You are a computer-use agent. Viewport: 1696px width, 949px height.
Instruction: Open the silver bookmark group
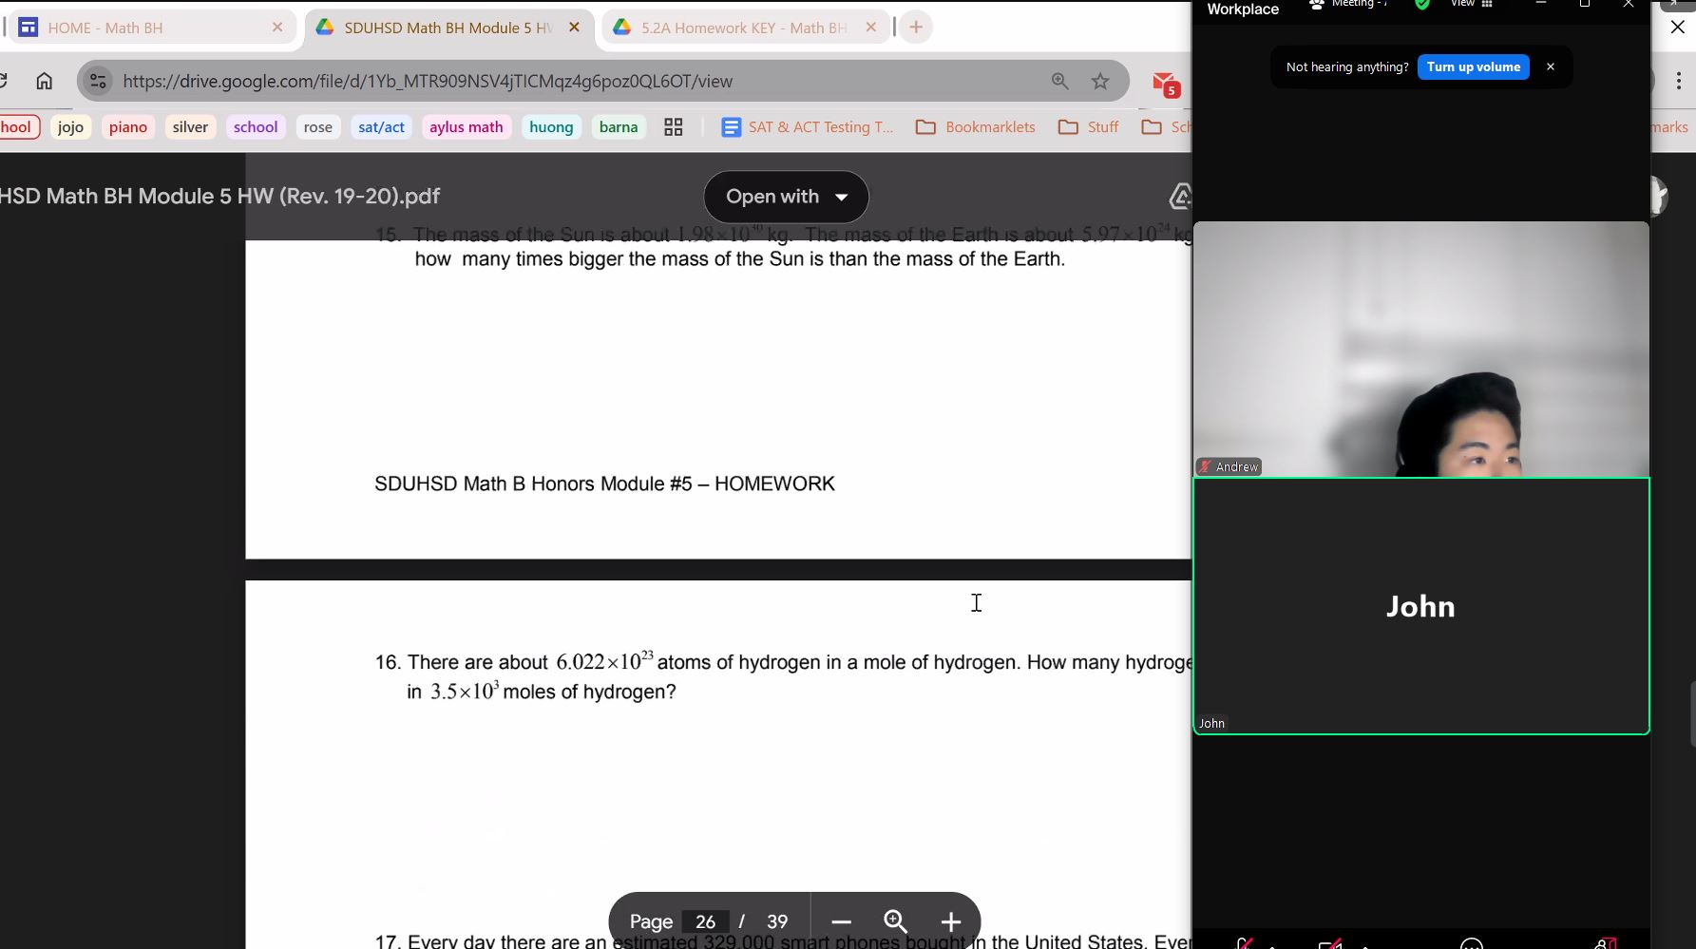click(x=190, y=127)
